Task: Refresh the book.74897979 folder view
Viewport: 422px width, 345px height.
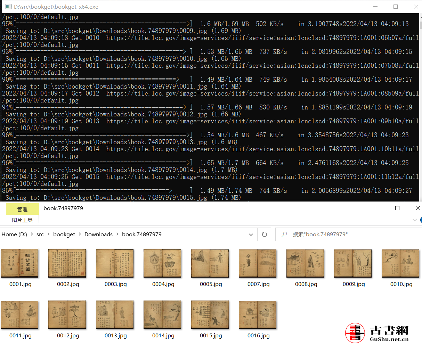Action: click(264, 235)
